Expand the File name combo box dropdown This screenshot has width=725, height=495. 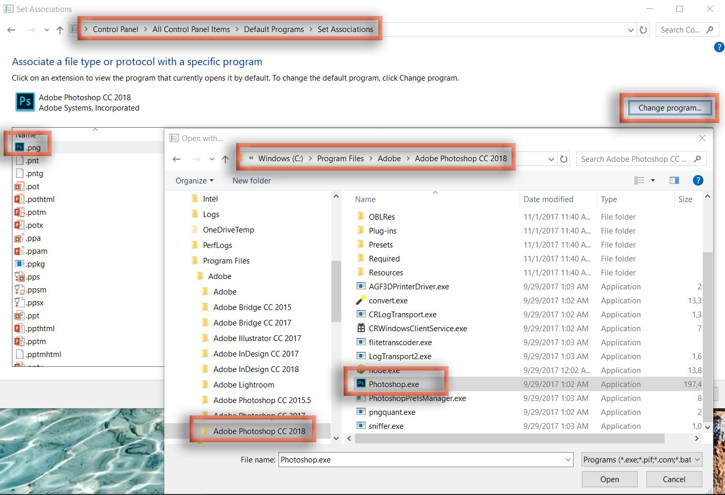[x=568, y=459]
